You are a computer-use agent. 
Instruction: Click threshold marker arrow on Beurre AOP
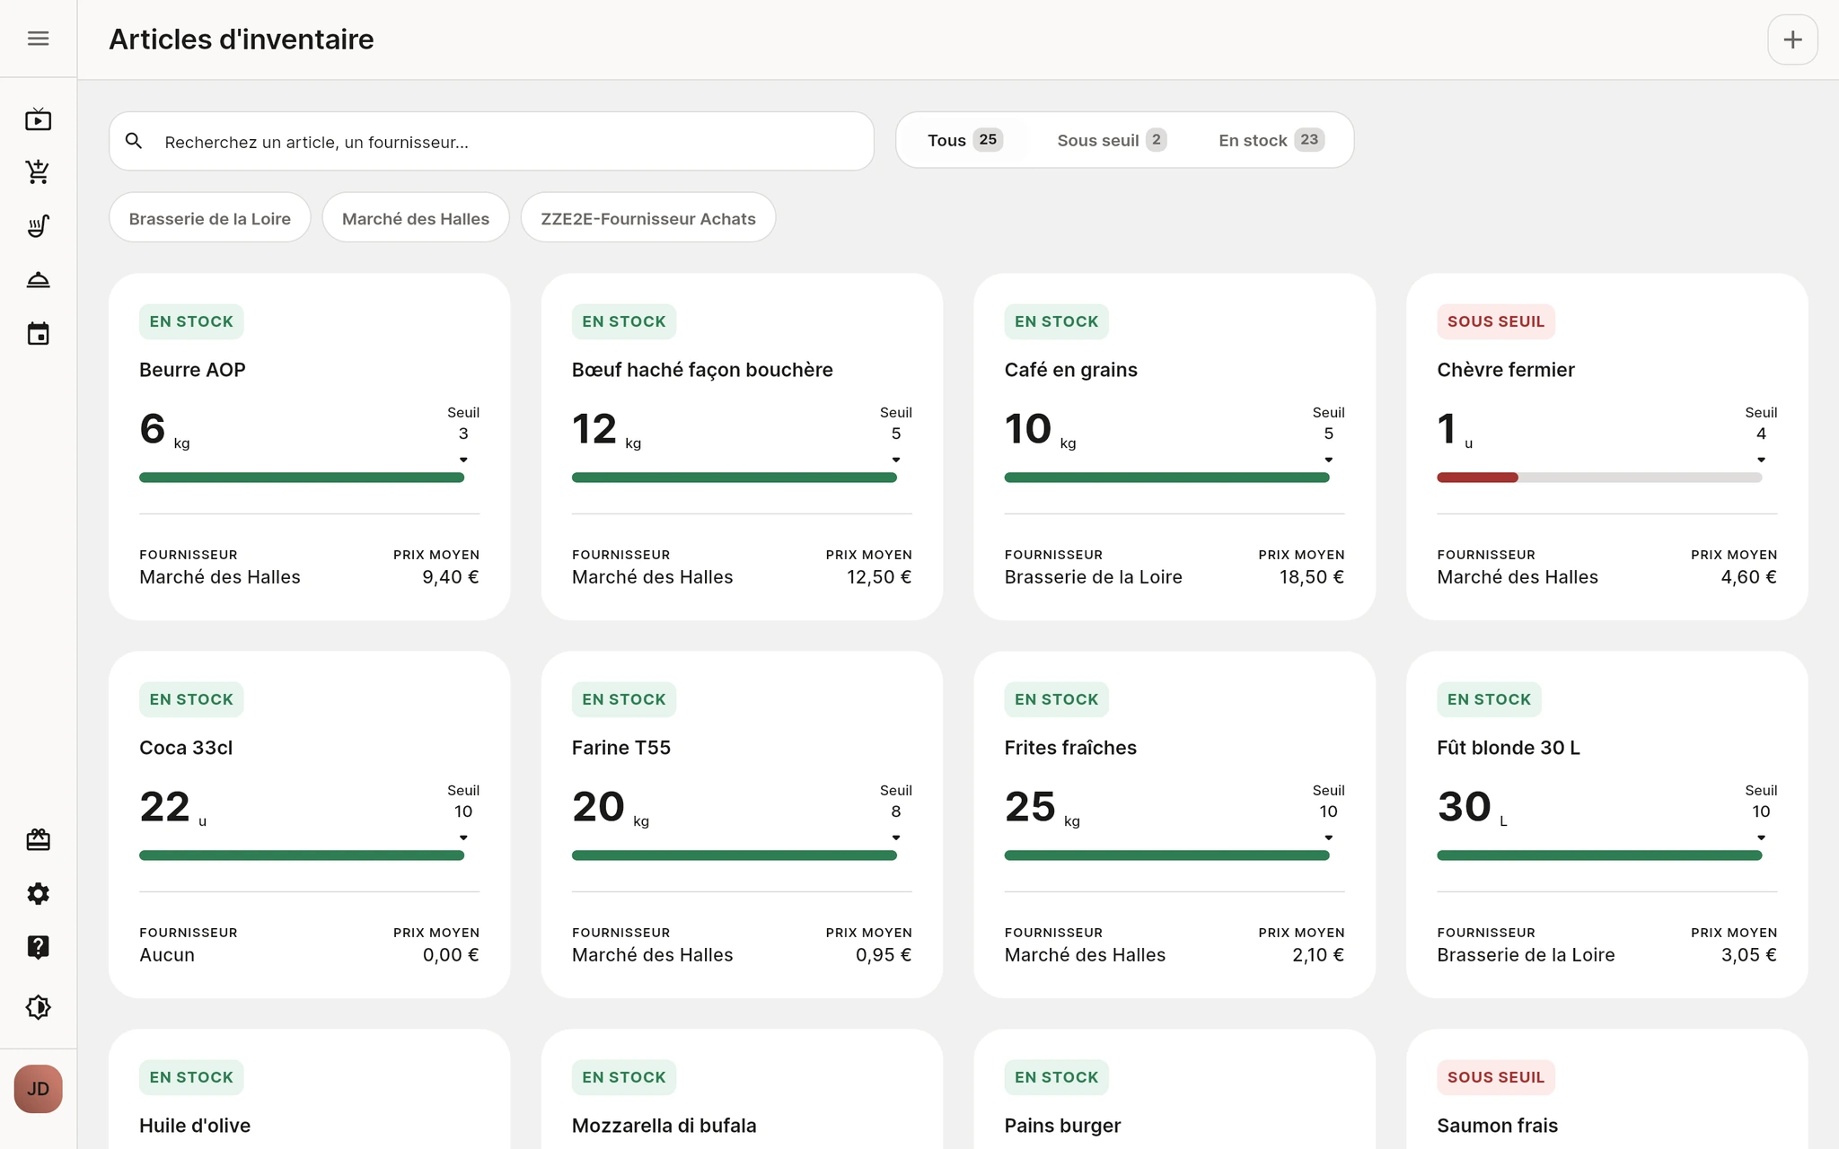(x=463, y=460)
